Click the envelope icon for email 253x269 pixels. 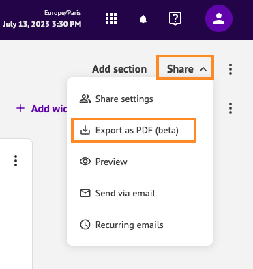click(x=85, y=193)
